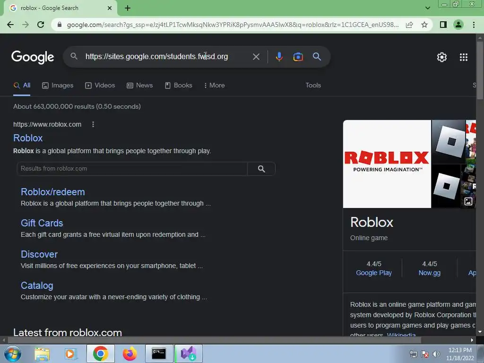Viewport: 484px width, 363px height.
Task: Open the Catalog sitelink
Action: pyautogui.click(x=37, y=285)
